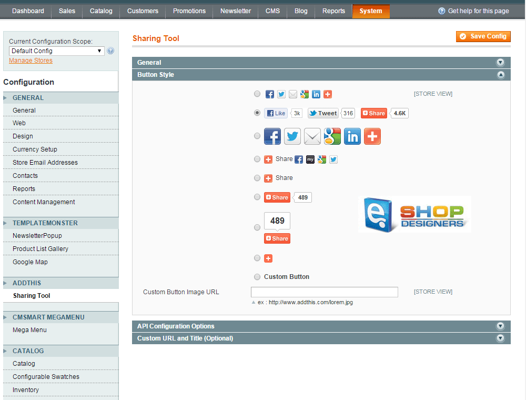Click the Custom Button Image URL field

(x=324, y=292)
